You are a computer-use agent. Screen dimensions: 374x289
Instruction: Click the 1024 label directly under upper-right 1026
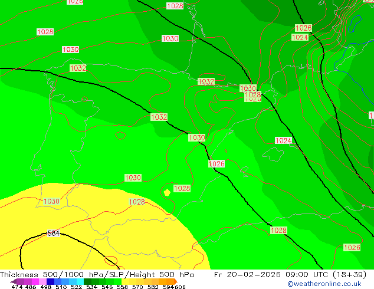pyautogui.click(x=300, y=37)
